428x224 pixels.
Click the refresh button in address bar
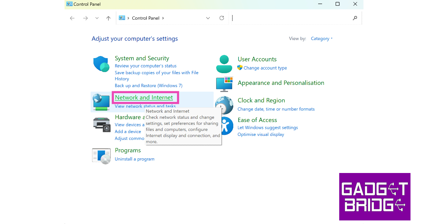222,18
